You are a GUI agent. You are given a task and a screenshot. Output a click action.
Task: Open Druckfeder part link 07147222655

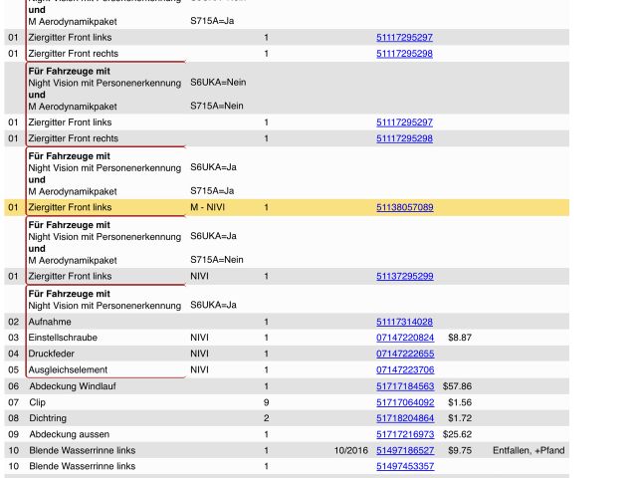404,354
